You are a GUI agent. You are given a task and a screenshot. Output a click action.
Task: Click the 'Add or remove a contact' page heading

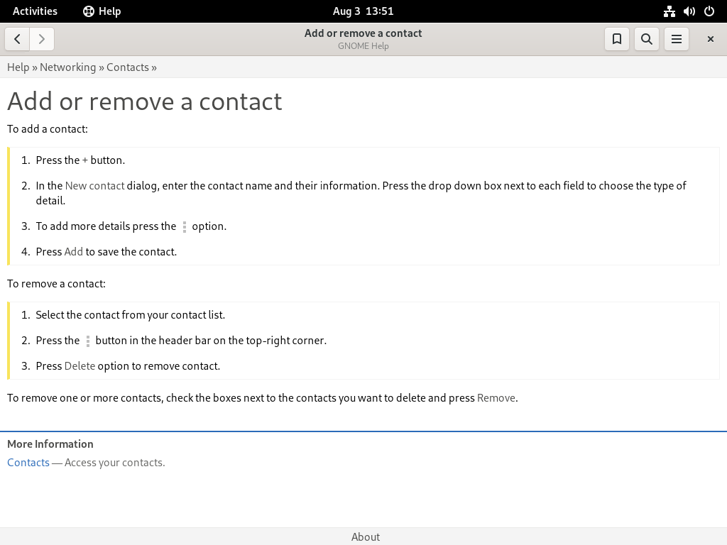coord(145,101)
